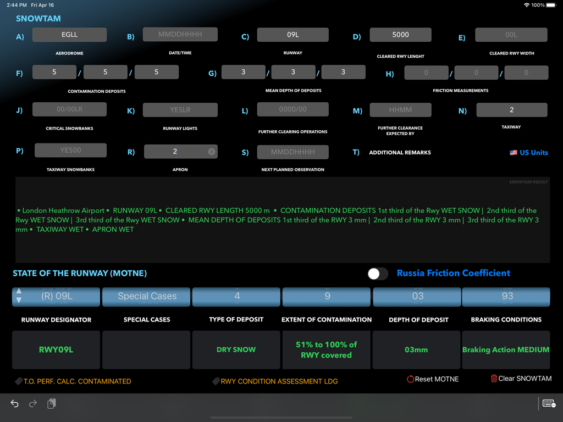Open the runway designator picker showing 09L

pos(56,296)
